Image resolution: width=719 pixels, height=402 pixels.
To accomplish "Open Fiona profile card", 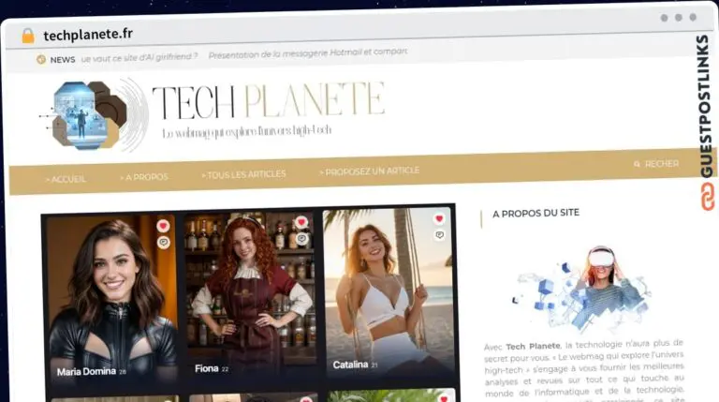I will pos(251,296).
